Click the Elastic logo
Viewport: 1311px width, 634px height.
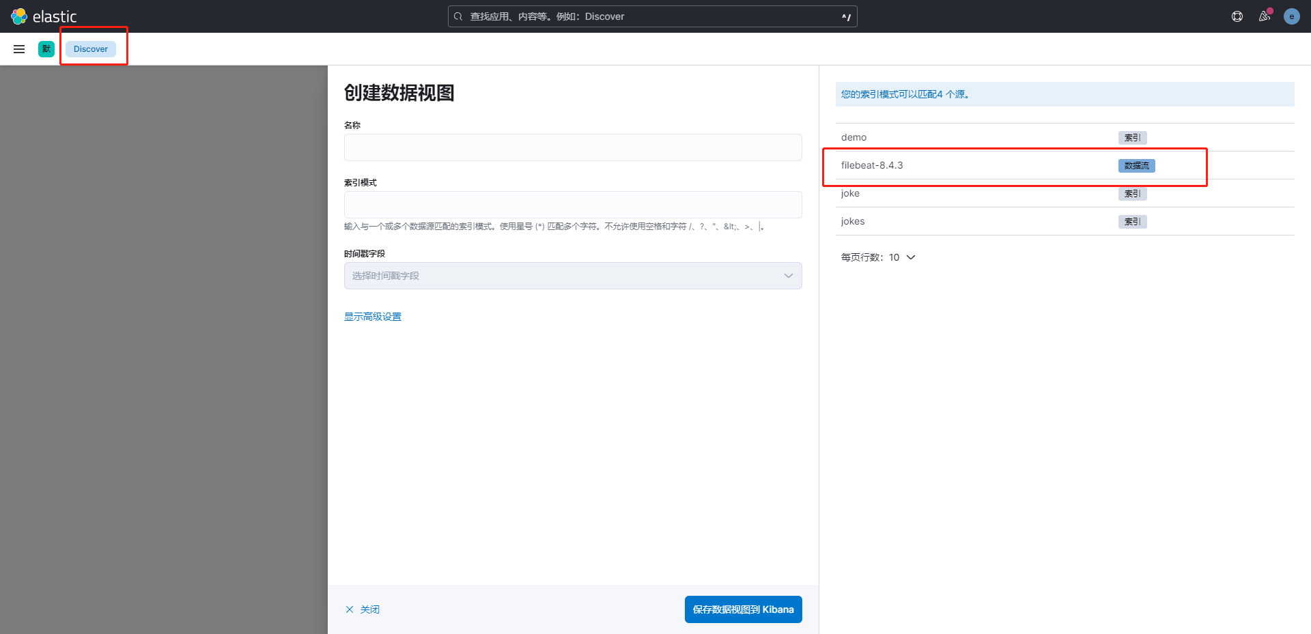[x=44, y=16]
